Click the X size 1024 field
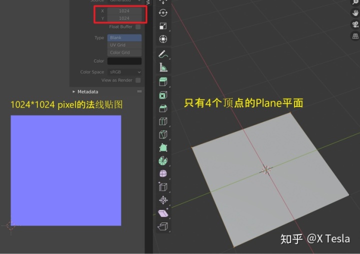The image size is (360, 254). [124, 11]
